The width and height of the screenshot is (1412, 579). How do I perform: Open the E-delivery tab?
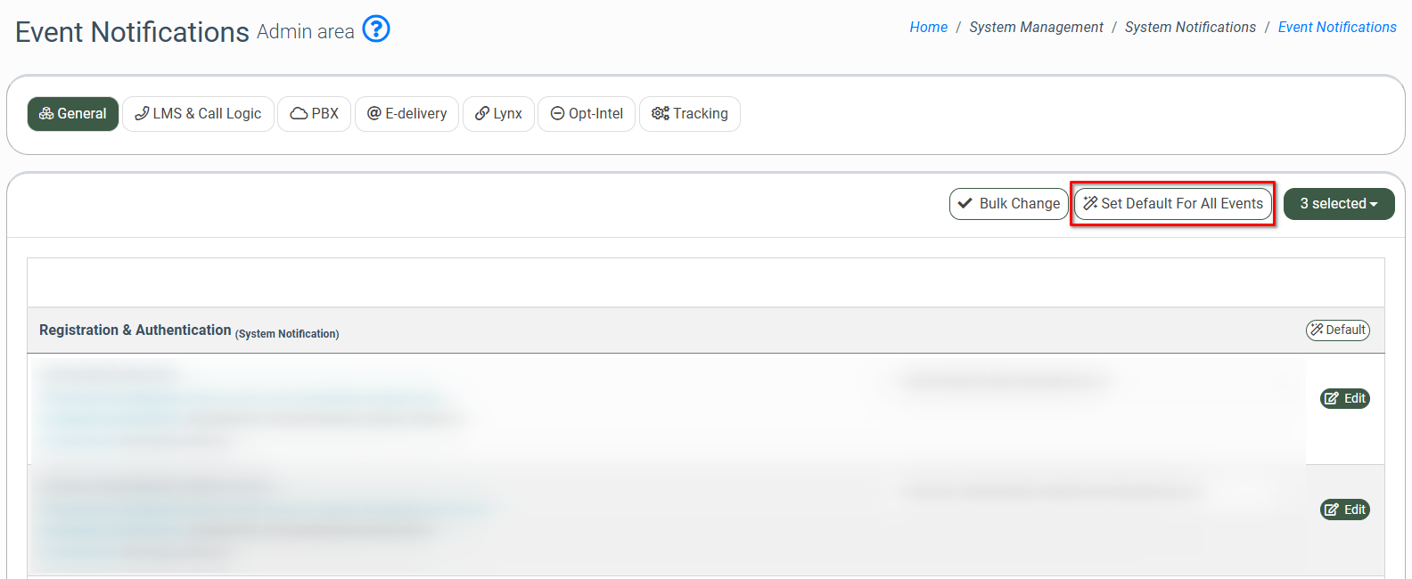406,114
